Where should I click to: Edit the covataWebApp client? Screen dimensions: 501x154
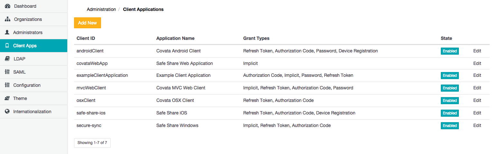point(477,63)
